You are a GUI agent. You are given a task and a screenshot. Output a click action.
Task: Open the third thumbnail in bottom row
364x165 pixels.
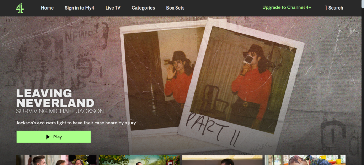click(x=222, y=160)
